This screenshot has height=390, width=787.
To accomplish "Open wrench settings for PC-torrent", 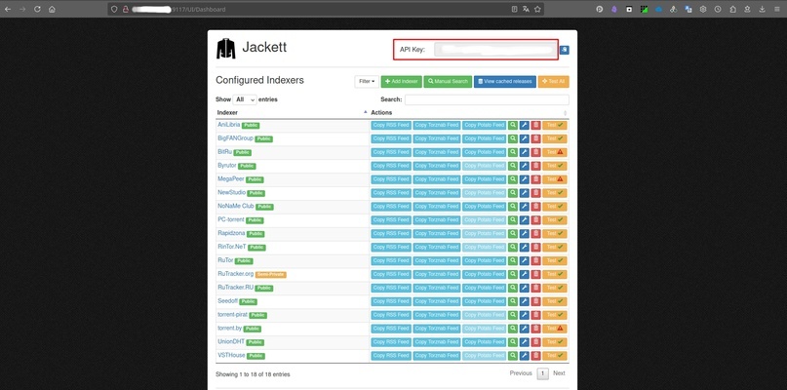I will (x=524, y=219).
